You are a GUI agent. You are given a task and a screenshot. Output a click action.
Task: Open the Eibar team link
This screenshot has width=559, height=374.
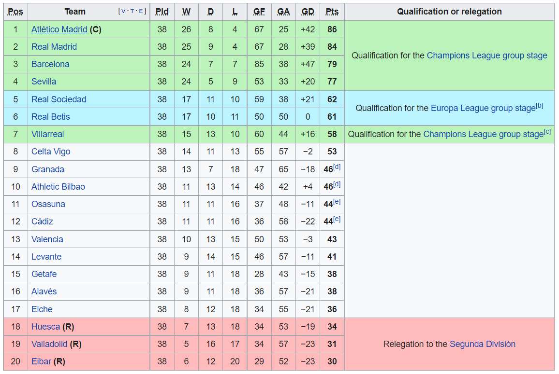click(x=41, y=361)
